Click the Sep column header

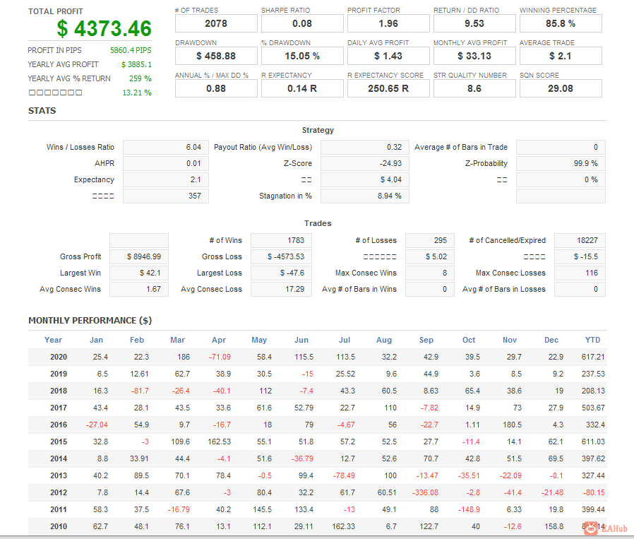click(426, 340)
